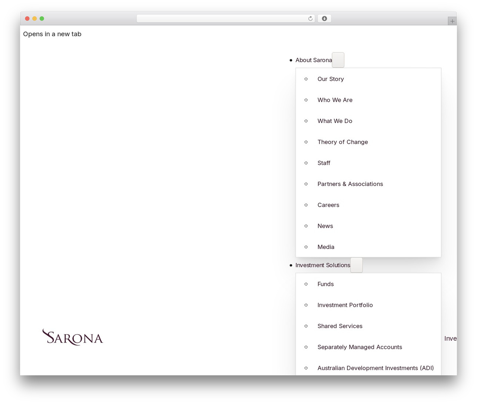Open Partners & Associations link

pyautogui.click(x=350, y=184)
